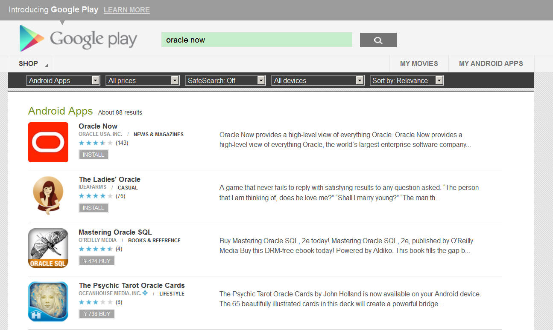Open The Psychic Tarot Oracle Cards icon

point(48,301)
